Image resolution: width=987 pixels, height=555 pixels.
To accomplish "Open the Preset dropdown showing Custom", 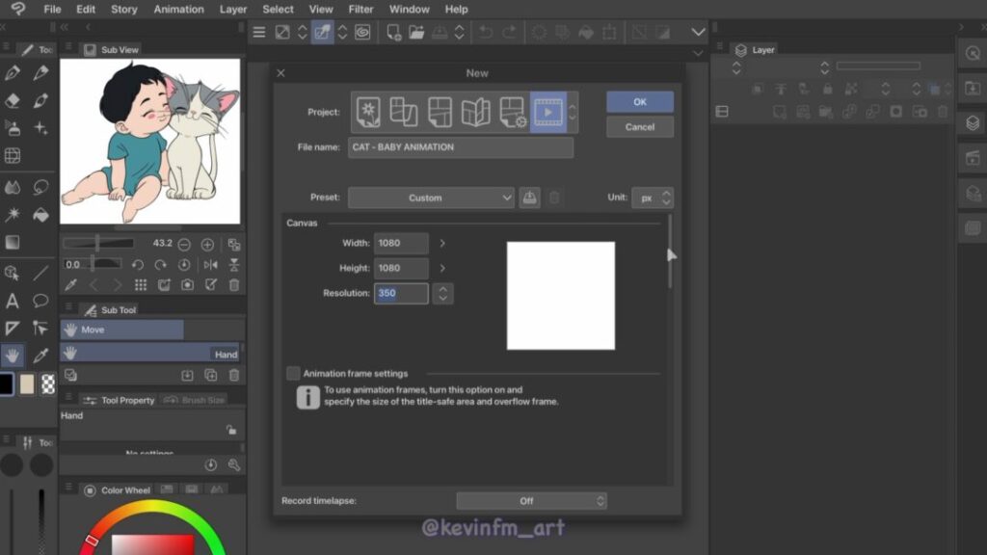I will coord(431,198).
